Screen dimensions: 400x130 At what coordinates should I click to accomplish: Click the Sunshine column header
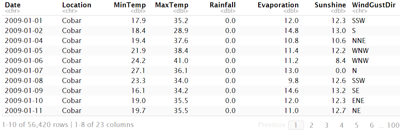tap(330, 5)
